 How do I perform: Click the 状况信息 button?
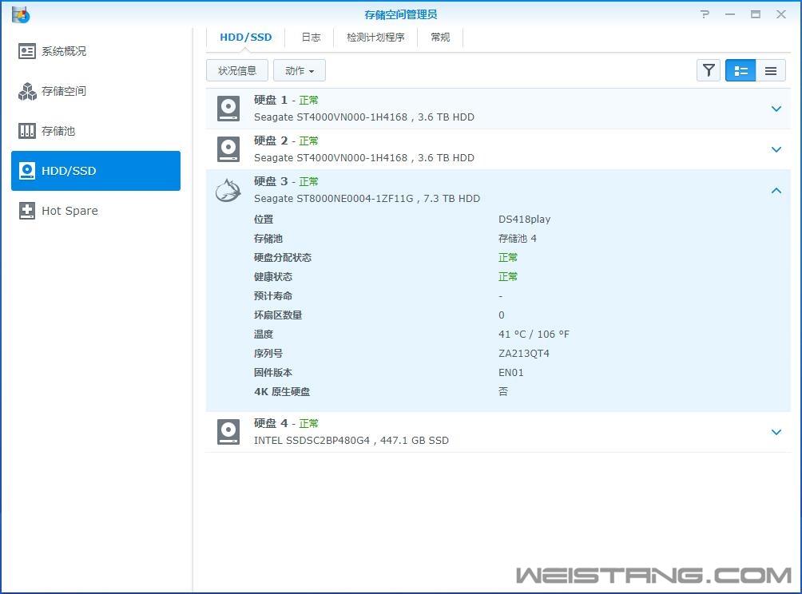tap(237, 70)
